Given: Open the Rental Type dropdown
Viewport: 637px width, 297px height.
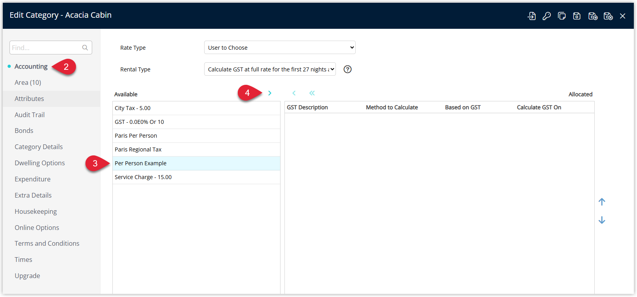Looking at the screenshot, I should [270, 69].
